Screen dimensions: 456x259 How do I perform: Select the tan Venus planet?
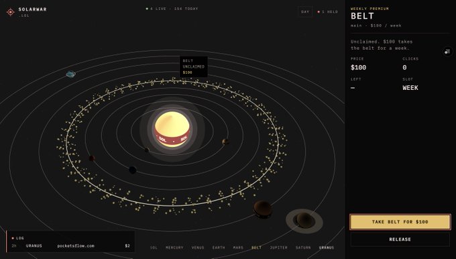(225, 142)
